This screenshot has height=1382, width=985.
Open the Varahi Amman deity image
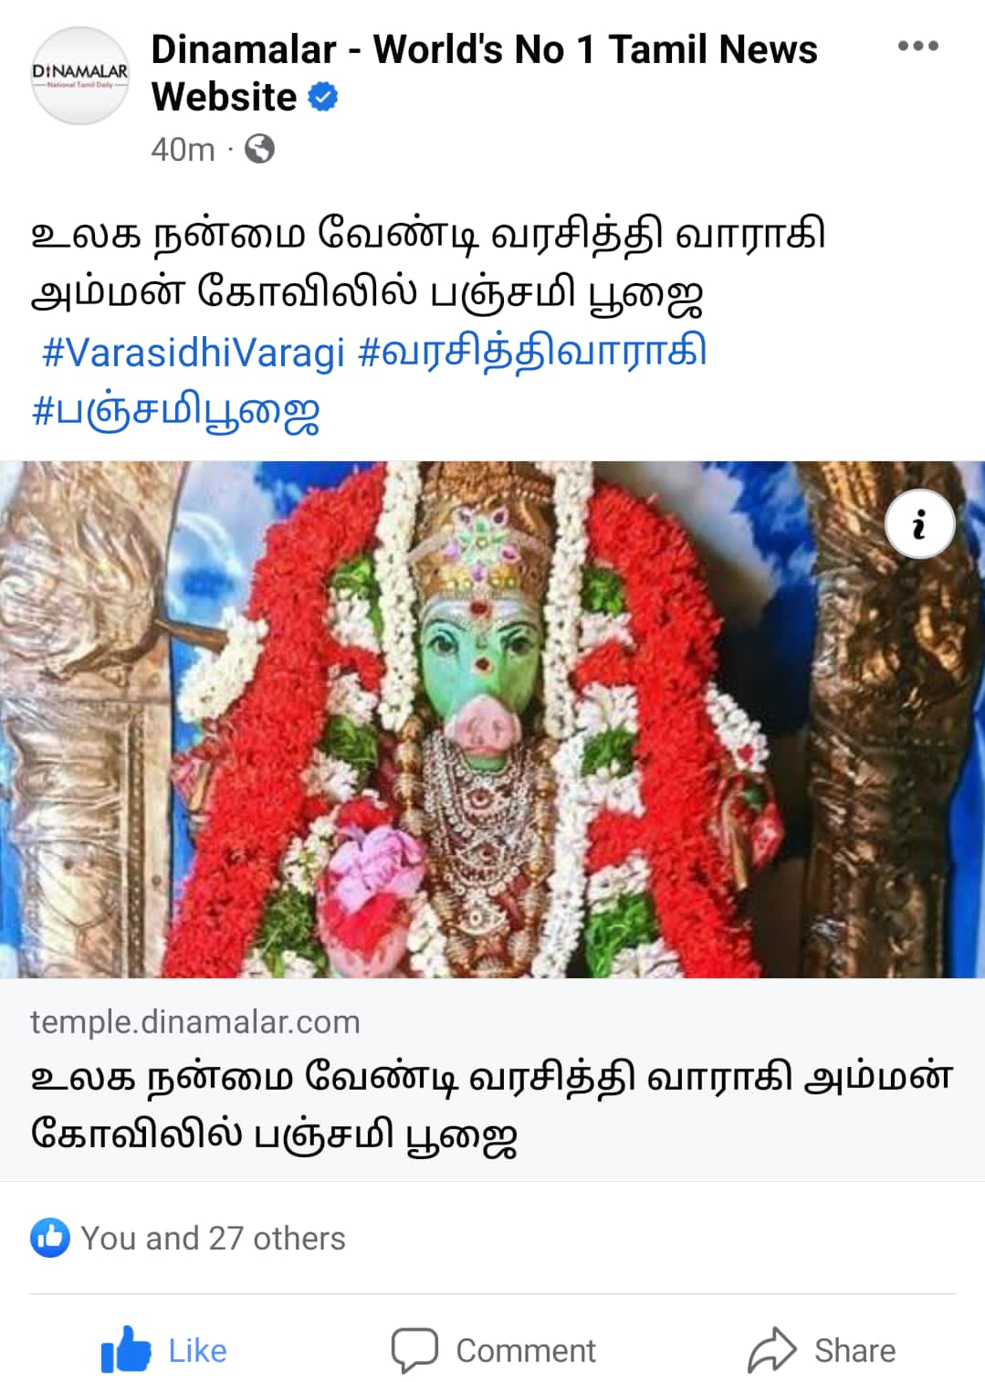click(x=492, y=720)
